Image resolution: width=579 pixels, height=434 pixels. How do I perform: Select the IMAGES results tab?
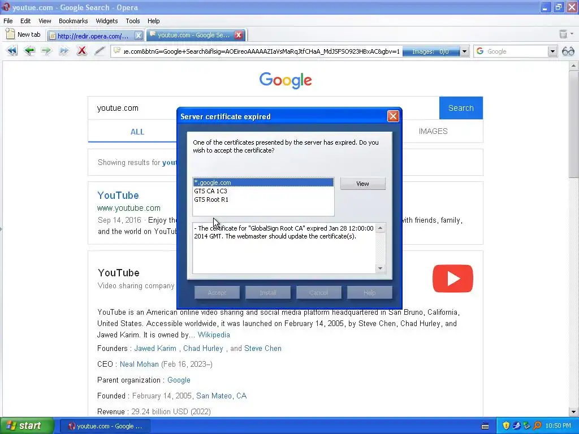point(433,131)
